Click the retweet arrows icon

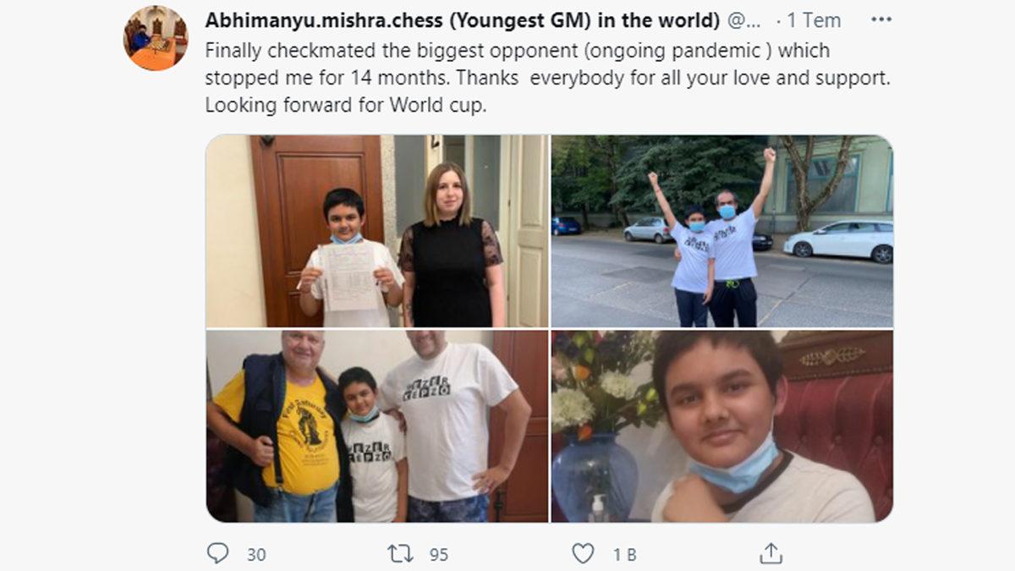(399, 553)
